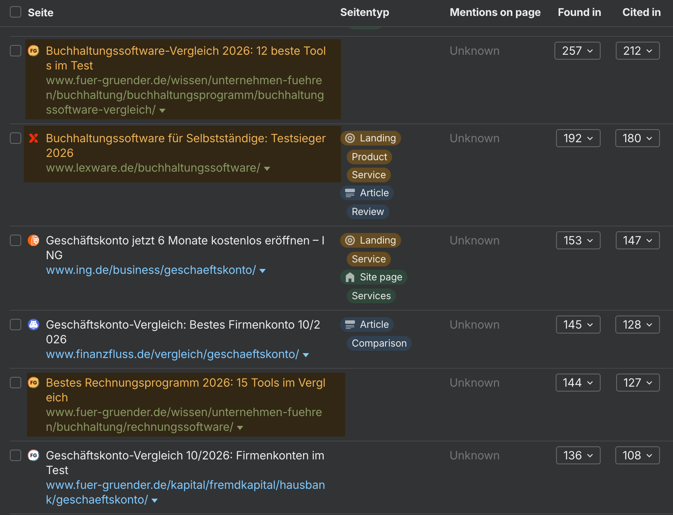This screenshot has width=673, height=515.
Task: Click the Cited in column header
Action: [642, 12]
